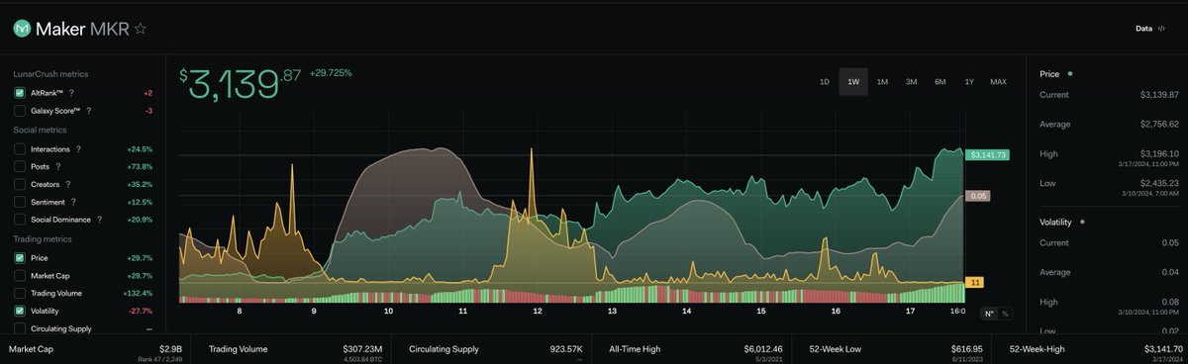Enable the Circulating Supply checkbox

point(20,329)
